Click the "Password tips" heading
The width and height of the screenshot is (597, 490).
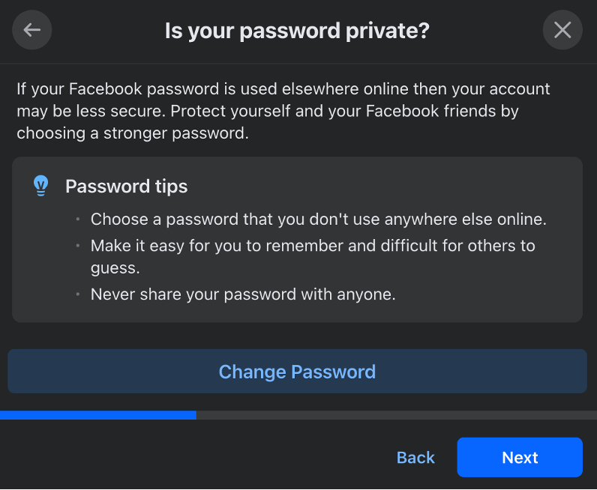[127, 187]
